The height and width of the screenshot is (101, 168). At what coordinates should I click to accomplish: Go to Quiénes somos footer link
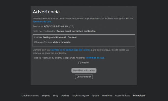pyautogui.click(x=30, y=96)
